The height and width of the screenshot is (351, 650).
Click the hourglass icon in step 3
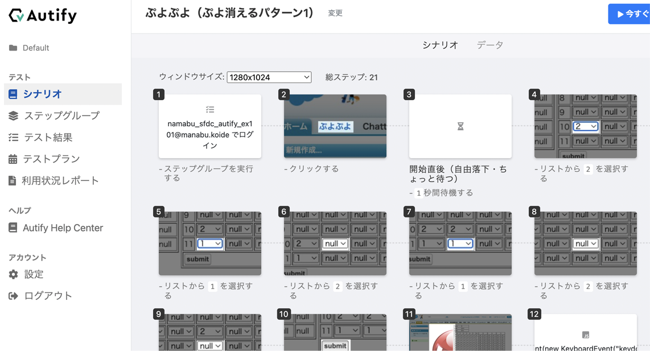[x=460, y=126]
